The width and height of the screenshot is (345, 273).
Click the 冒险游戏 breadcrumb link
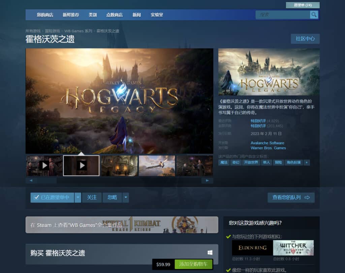pos(53,31)
